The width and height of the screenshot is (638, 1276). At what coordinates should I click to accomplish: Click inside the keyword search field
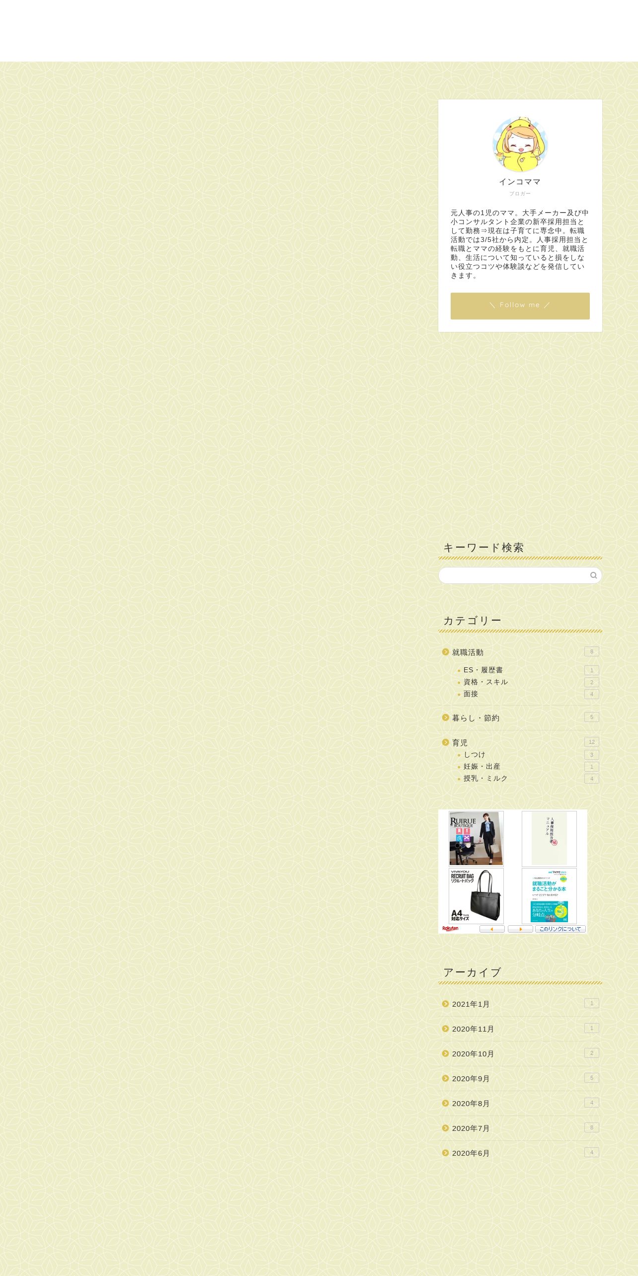point(514,575)
